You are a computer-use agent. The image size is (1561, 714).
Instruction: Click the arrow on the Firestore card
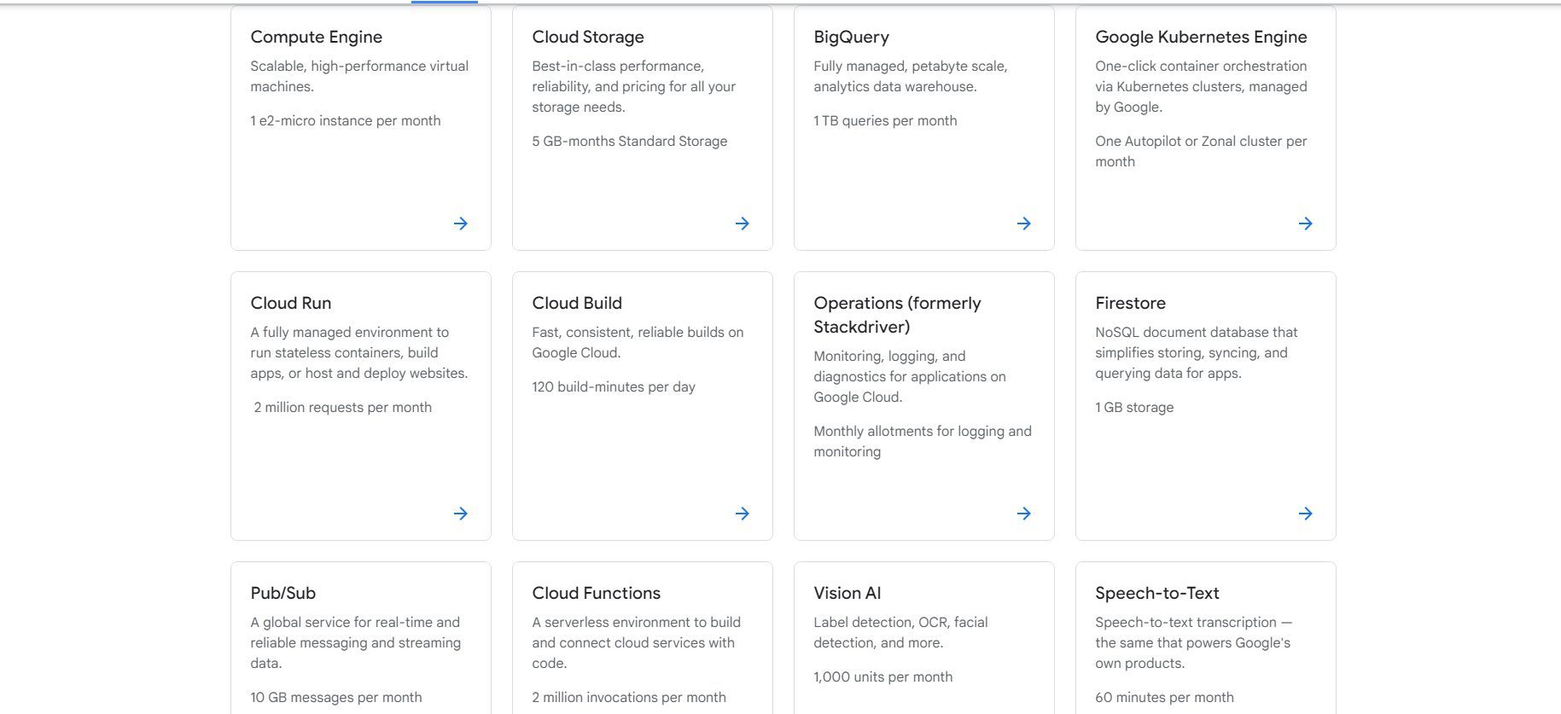[1306, 514]
